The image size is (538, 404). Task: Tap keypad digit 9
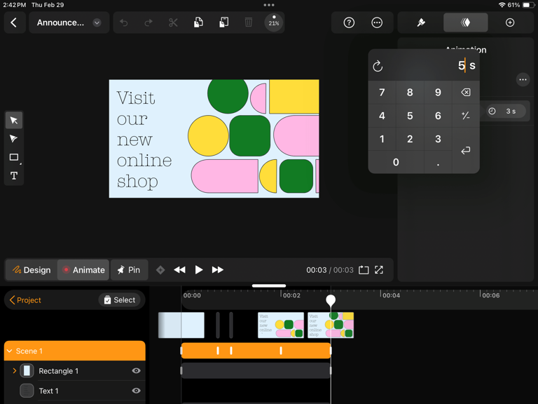coord(438,93)
